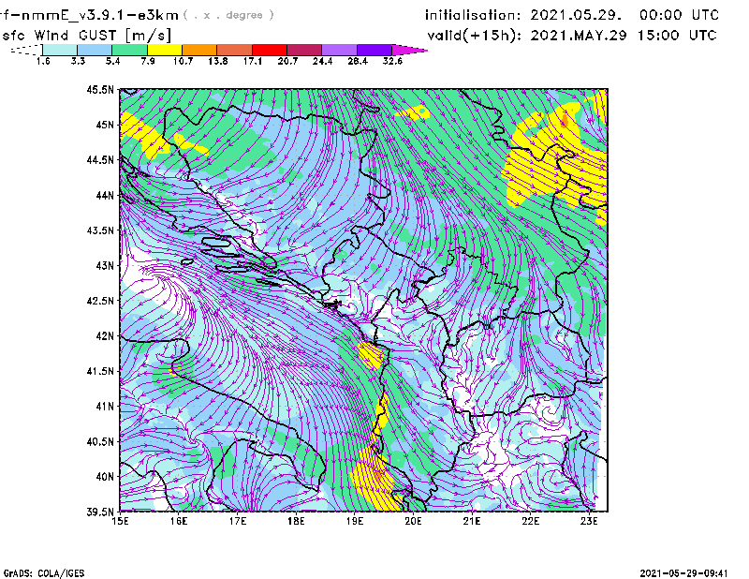
Task: Click the 43.5N latitude label
Action: point(100,230)
